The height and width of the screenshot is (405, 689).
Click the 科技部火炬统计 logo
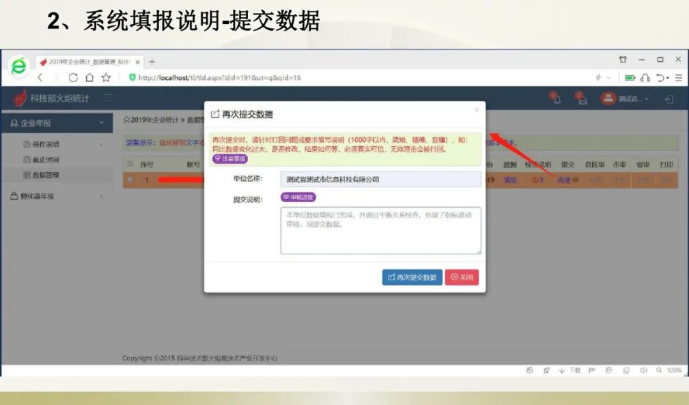point(52,98)
